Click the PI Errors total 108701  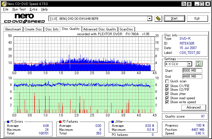pos(43,133)
